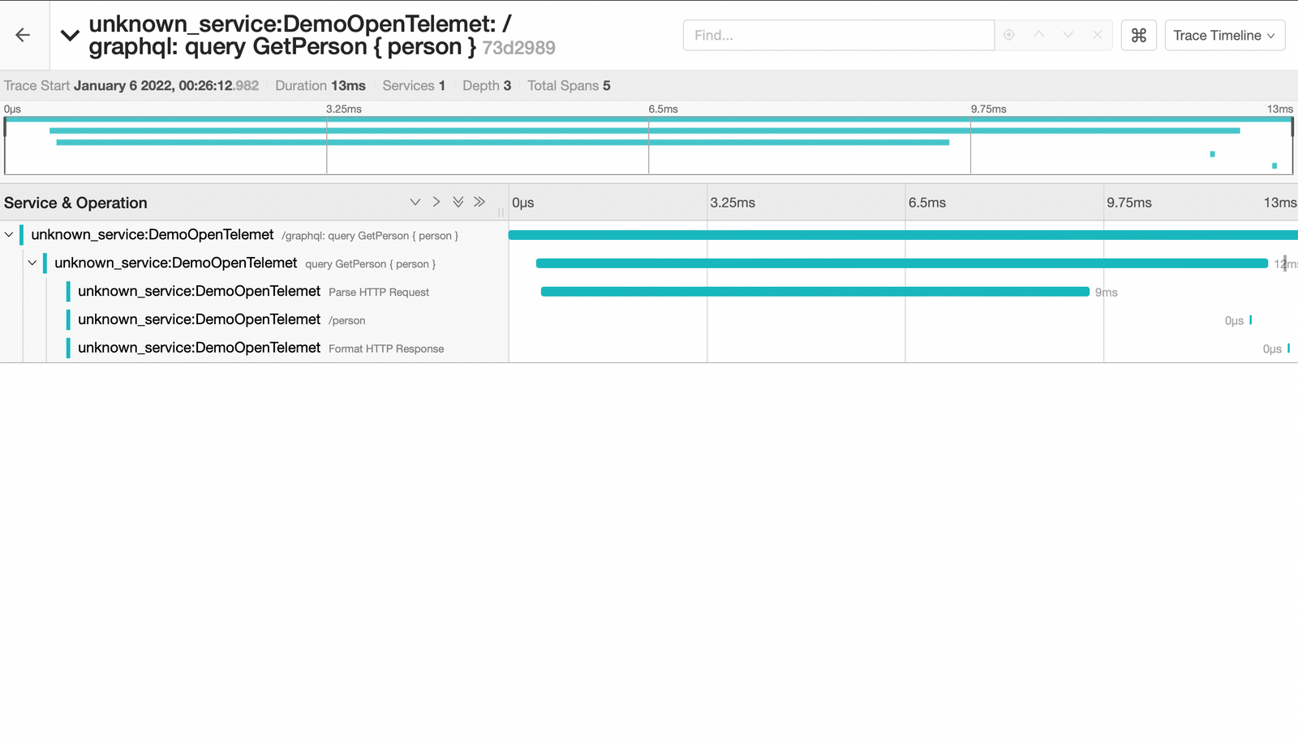Viewport: 1298px width, 740px height.
Task: Open the trace title chevron in the header
Action: tap(70, 35)
